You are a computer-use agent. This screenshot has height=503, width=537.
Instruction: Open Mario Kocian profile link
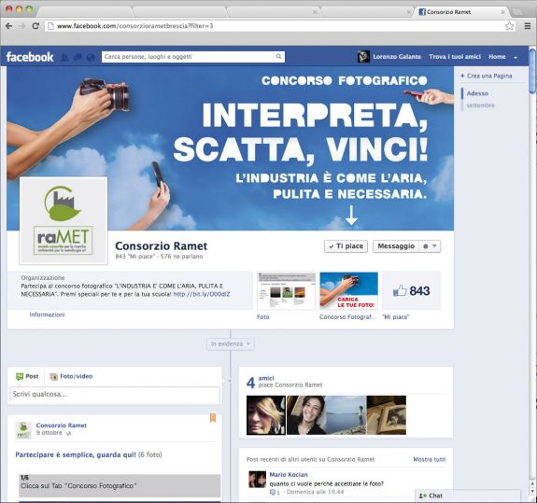[289, 475]
